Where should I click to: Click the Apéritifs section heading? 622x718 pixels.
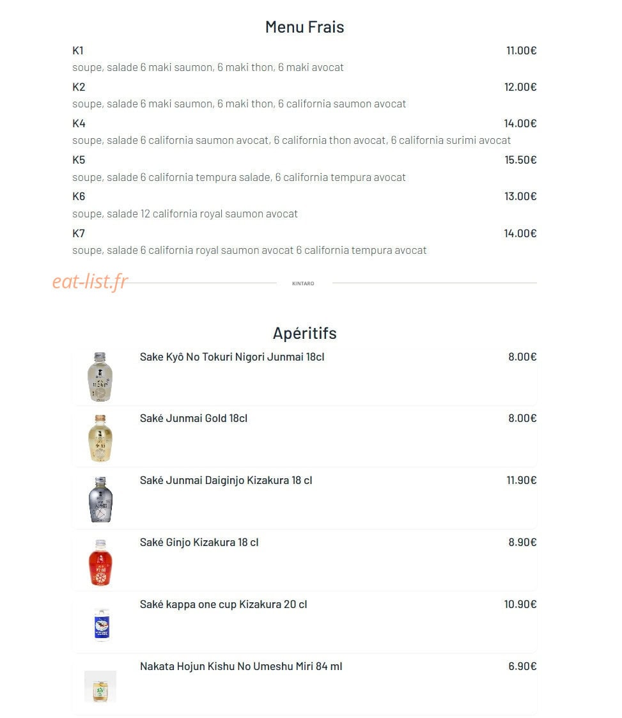[x=304, y=333]
